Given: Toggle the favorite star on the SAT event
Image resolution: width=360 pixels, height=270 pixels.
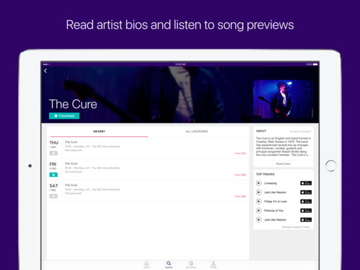Looking at the screenshot, I should pos(53,196).
